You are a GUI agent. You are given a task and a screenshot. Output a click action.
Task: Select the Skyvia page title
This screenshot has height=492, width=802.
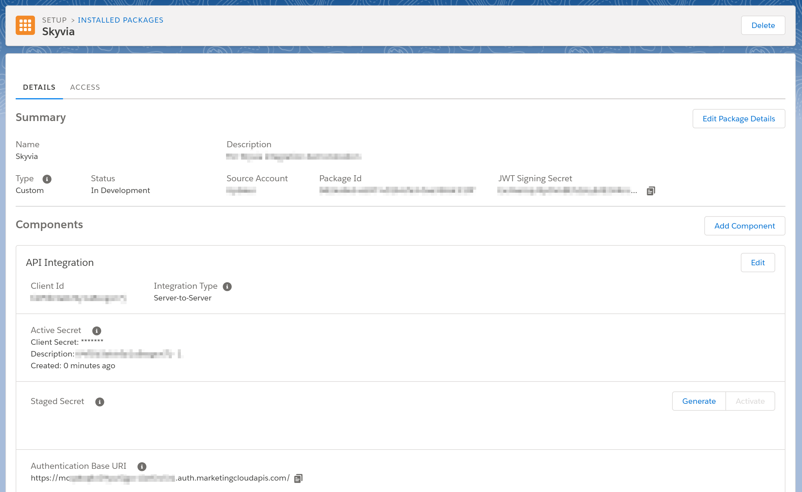[x=58, y=32]
